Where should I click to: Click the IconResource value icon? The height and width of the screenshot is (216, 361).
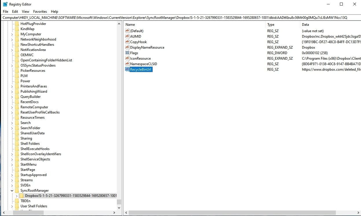(127, 58)
